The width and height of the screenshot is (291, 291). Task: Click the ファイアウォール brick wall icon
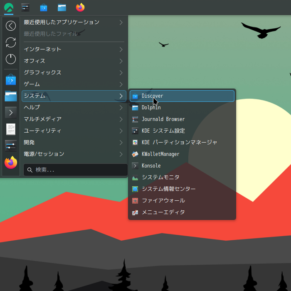click(135, 201)
